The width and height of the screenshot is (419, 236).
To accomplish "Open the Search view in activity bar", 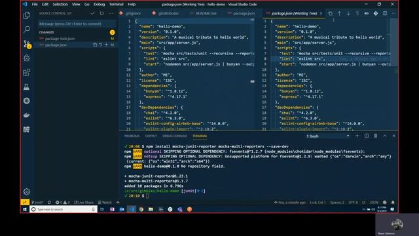I will pos(26,29).
